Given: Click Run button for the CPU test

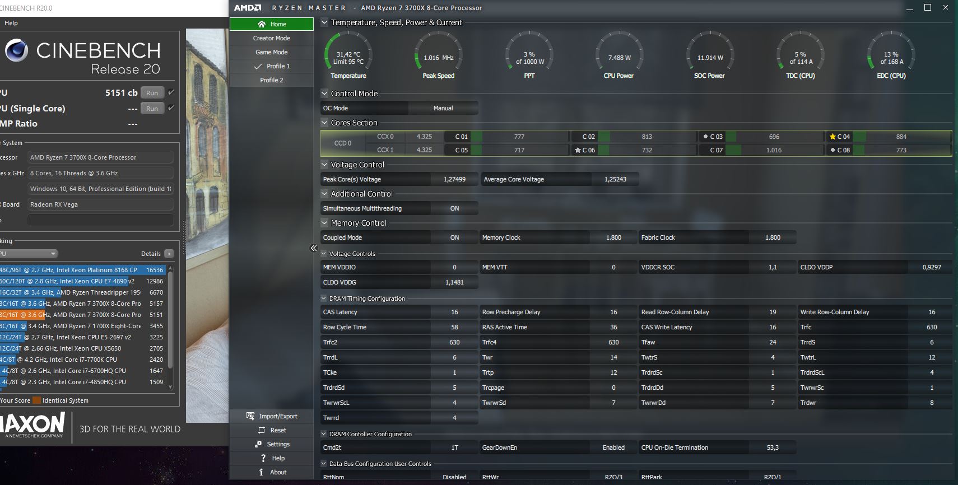Looking at the screenshot, I should (152, 93).
